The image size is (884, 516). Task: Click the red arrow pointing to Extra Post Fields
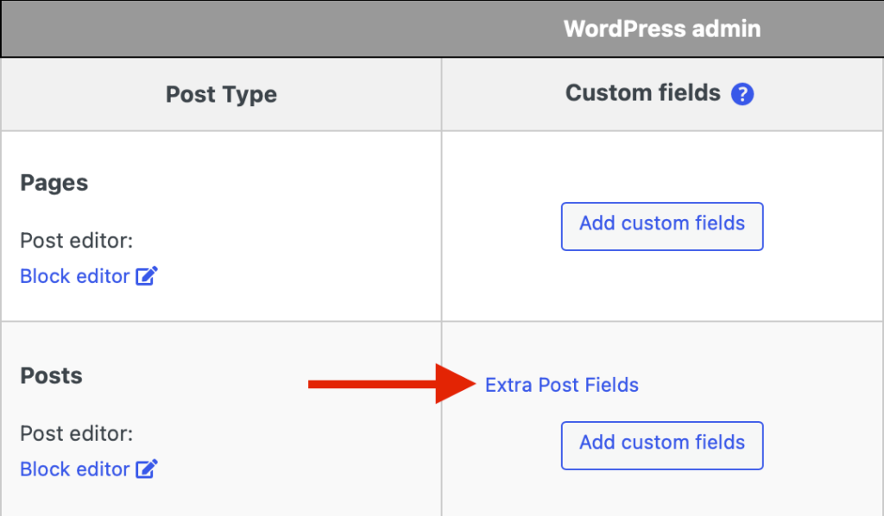coord(392,384)
